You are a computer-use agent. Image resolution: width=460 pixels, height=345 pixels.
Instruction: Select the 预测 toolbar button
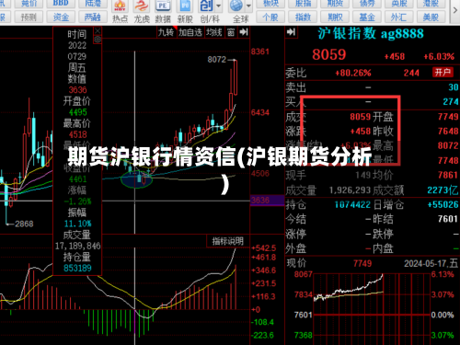point(29,17)
